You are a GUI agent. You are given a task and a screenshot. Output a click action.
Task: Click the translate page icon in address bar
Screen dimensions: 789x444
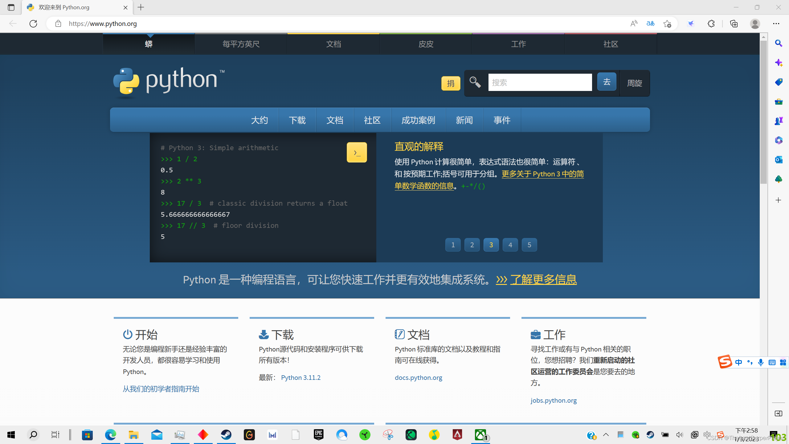[x=650, y=24]
